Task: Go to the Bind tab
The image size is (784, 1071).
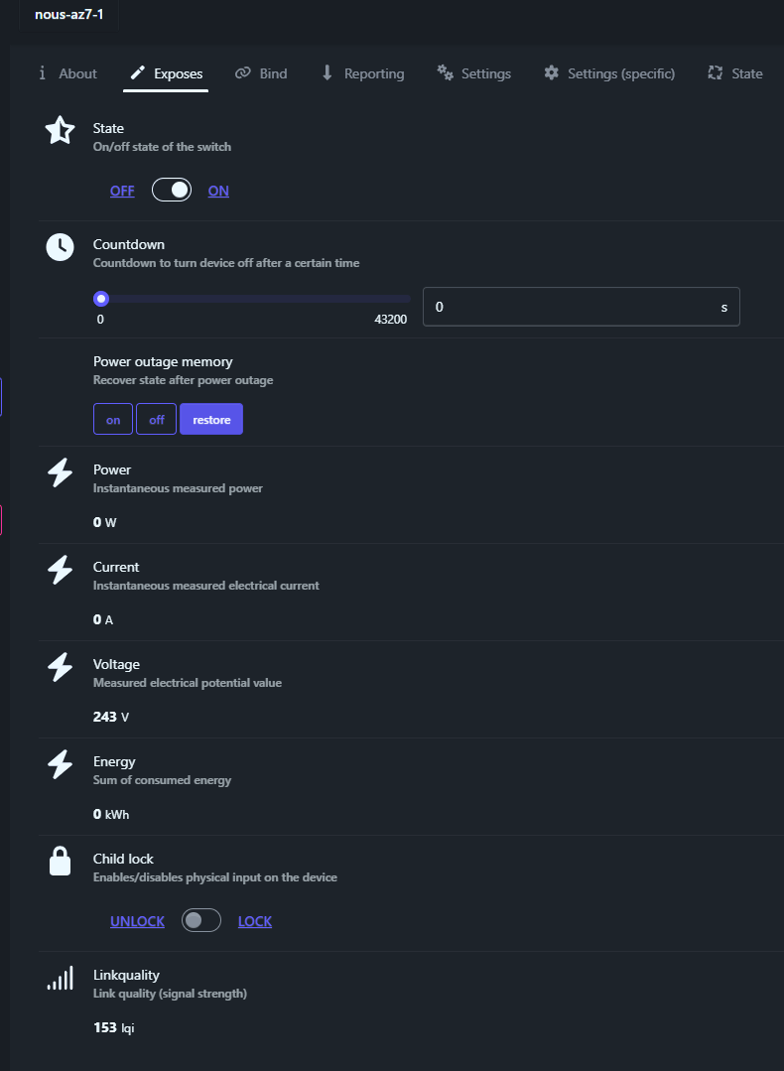Action: (x=261, y=73)
